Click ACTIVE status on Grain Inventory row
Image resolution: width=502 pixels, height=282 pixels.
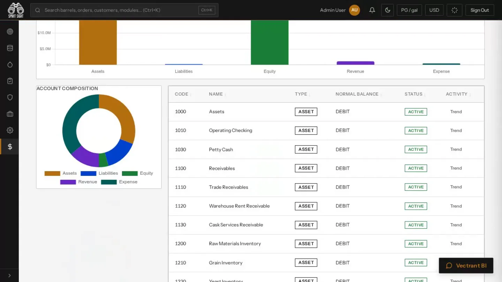pos(416,263)
